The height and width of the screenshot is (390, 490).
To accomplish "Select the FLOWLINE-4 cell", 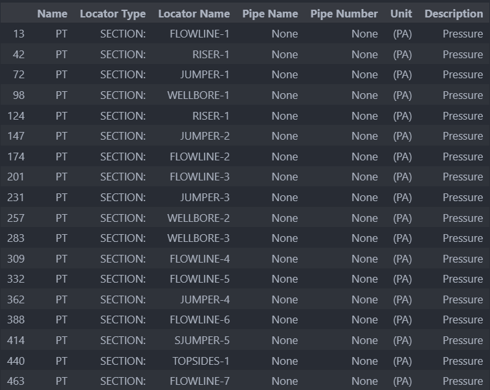I will 199,259.
